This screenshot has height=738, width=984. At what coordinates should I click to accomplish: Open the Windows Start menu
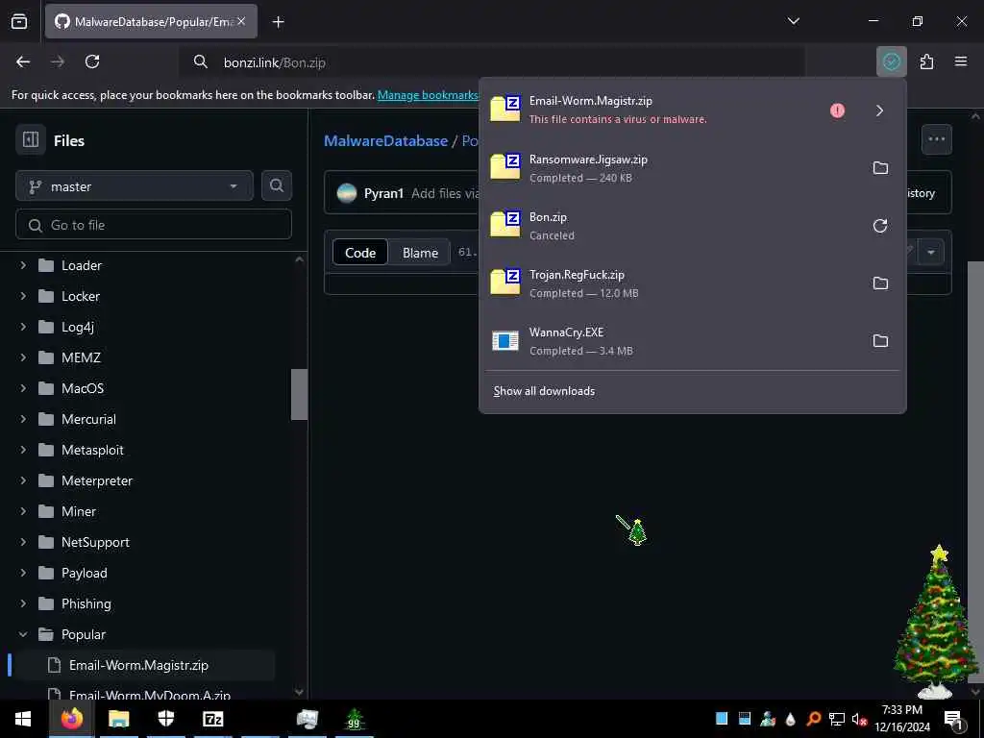point(23,719)
